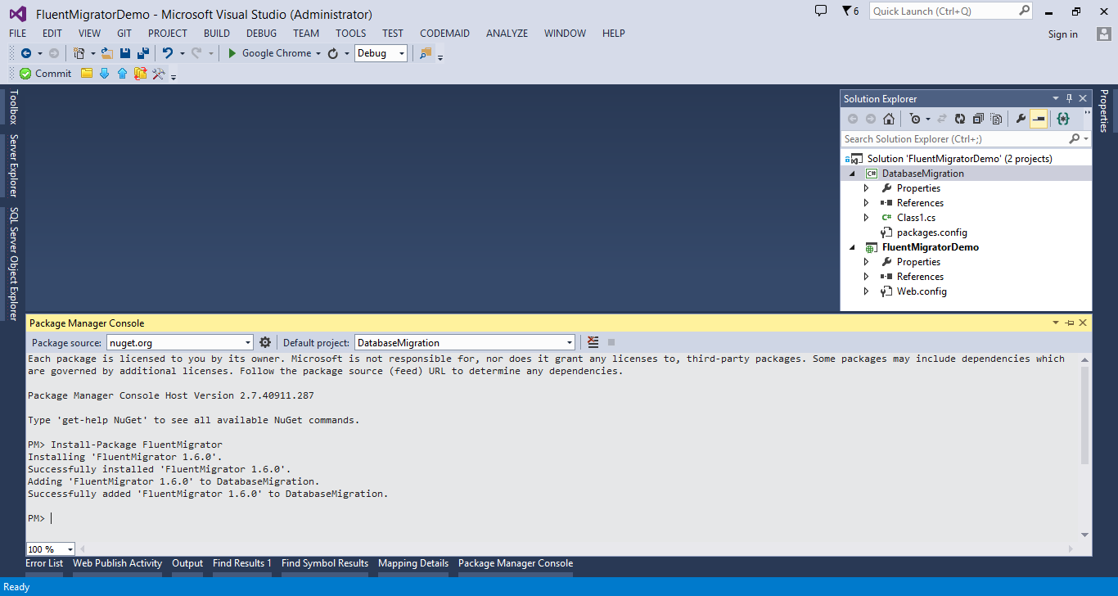Collapse the FluentMigratorDemo project node
Viewport: 1118px width, 596px height.
pyautogui.click(x=852, y=247)
